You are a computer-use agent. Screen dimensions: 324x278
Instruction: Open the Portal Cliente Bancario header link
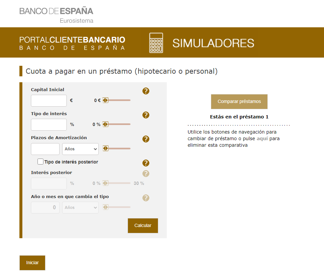[x=72, y=43]
